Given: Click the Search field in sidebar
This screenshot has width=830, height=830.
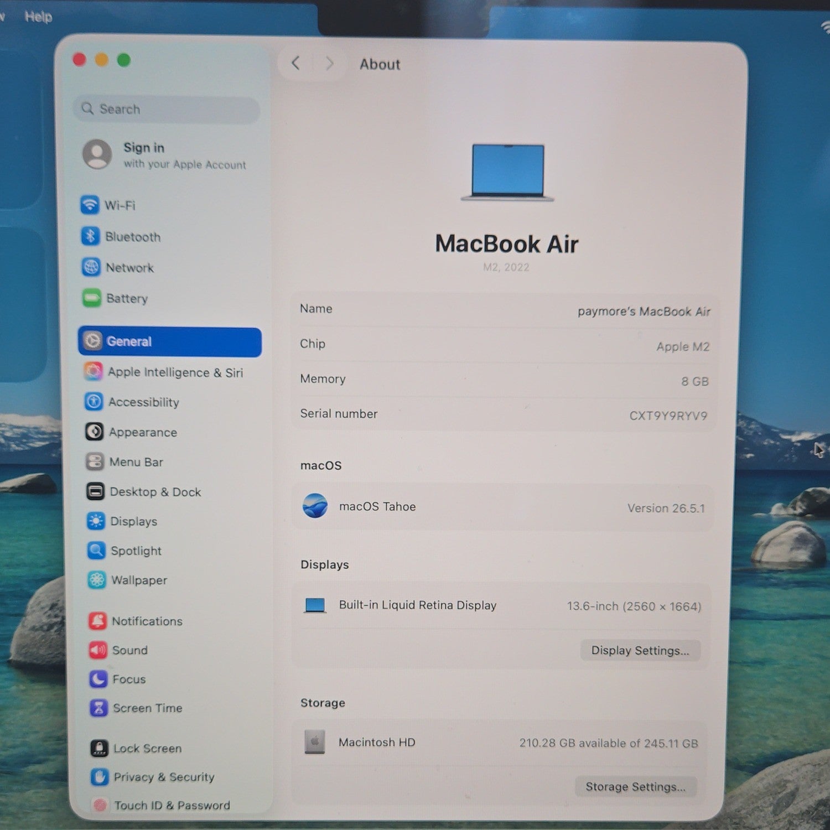Looking at the screenshot, I should 166,109.
